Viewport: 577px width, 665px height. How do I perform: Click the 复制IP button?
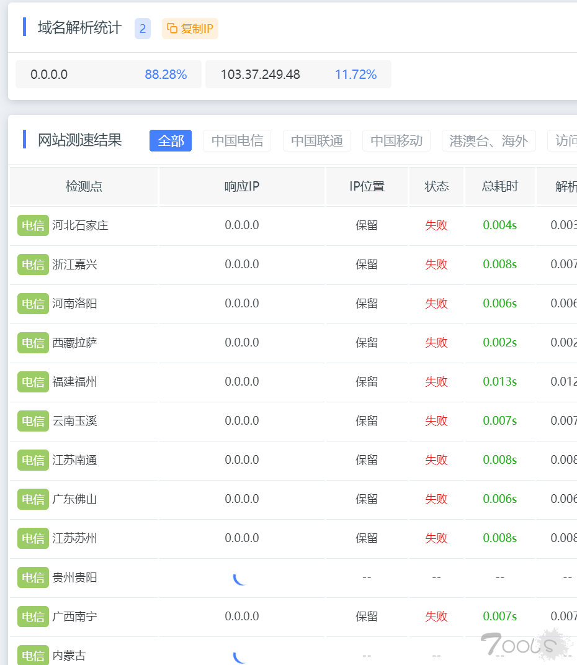click(190, 29)
